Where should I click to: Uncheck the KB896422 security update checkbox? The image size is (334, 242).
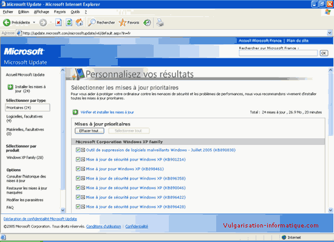(78, 197)
